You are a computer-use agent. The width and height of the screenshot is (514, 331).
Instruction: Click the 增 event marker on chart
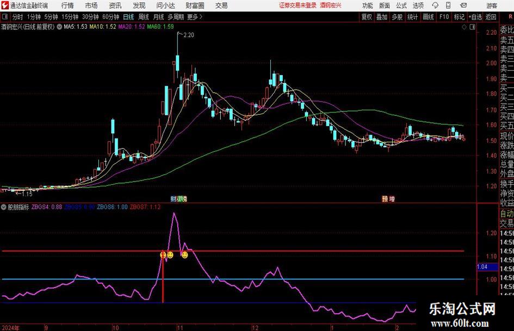pos(392,198)
